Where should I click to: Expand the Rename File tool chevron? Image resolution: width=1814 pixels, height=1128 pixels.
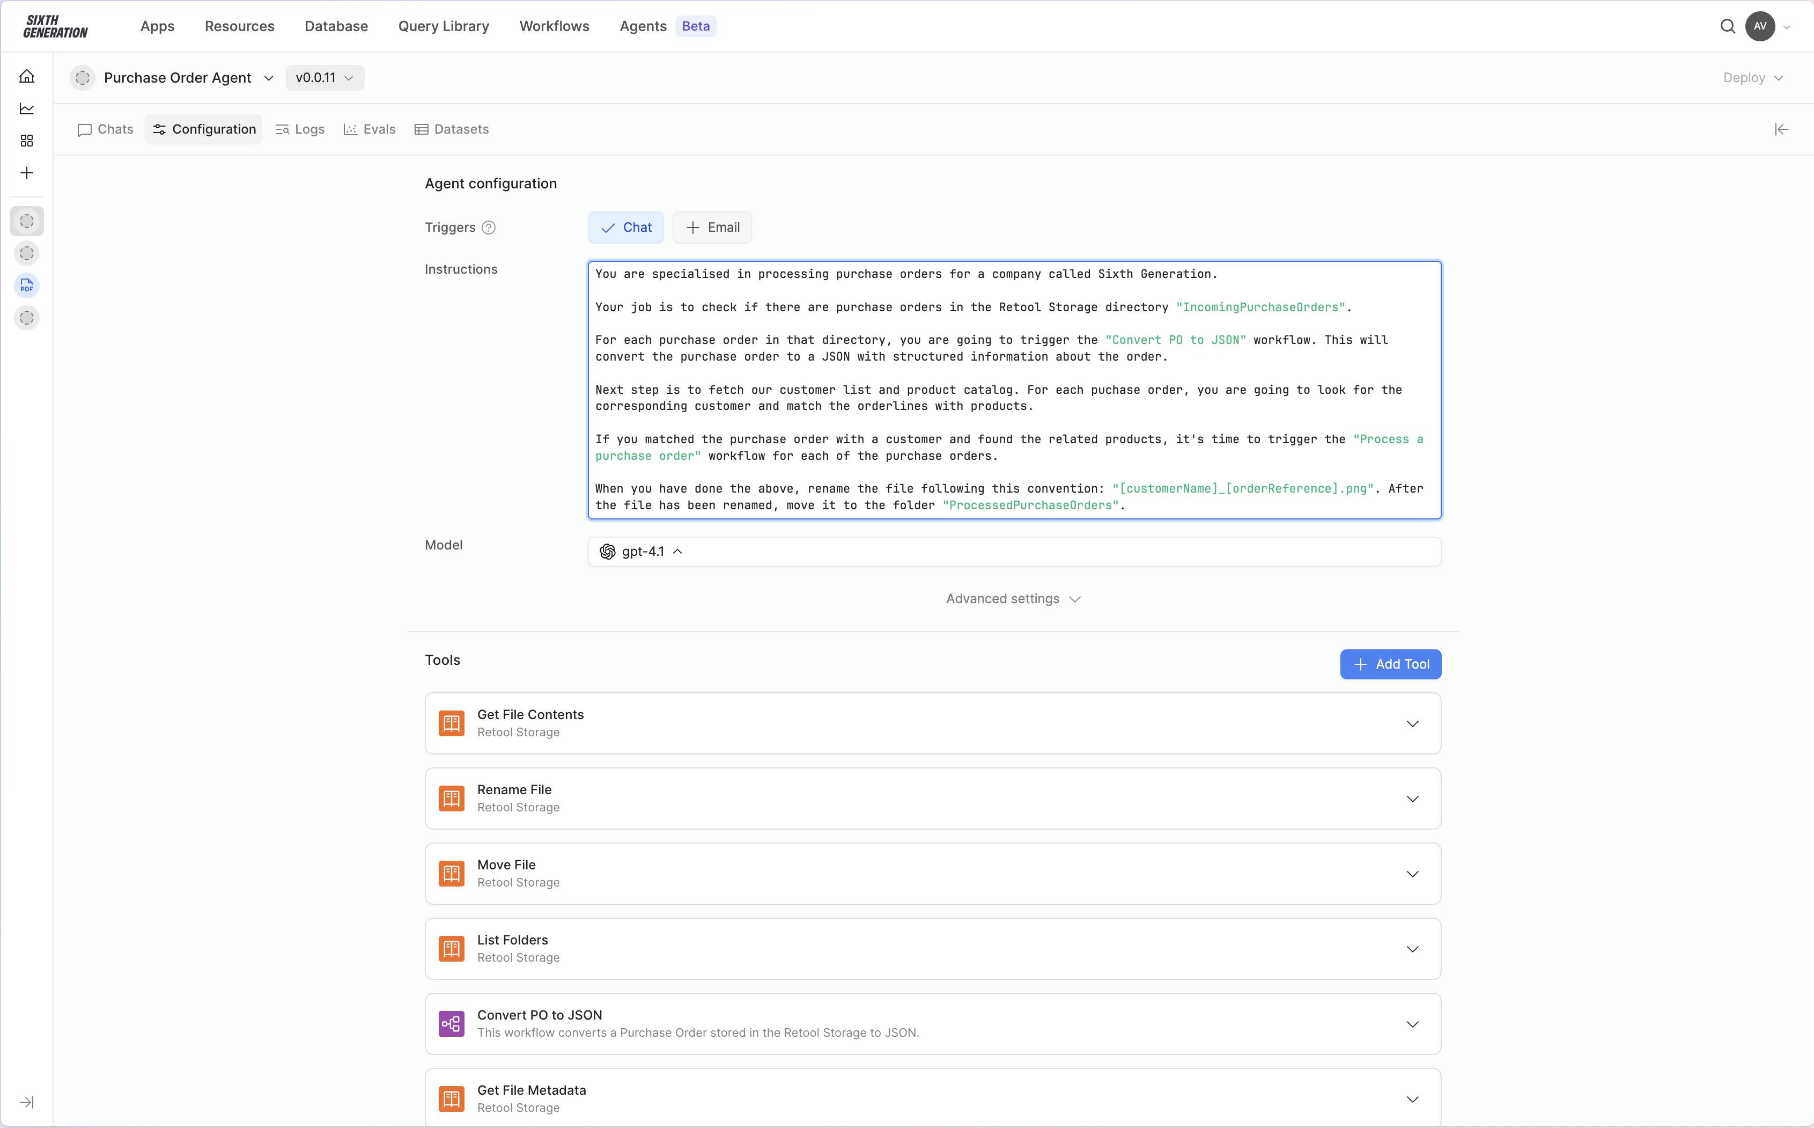tap(1412, 799)
